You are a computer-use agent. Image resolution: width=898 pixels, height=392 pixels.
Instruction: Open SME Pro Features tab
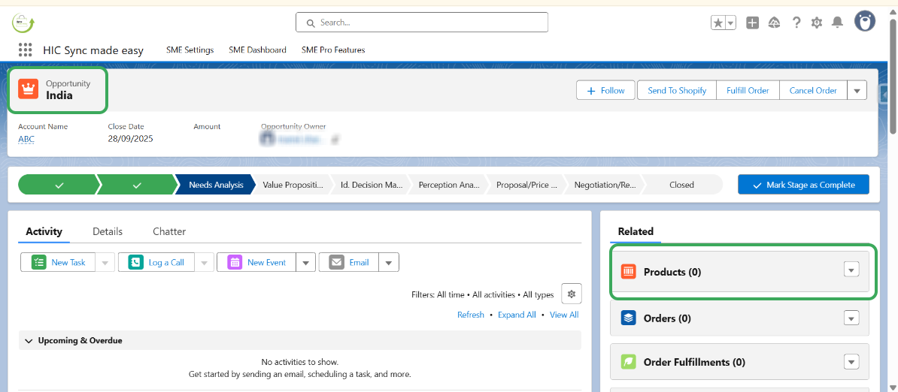(332, 50)
